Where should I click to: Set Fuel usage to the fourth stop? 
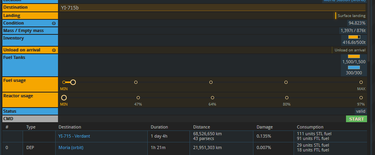(x=286, y=82)
